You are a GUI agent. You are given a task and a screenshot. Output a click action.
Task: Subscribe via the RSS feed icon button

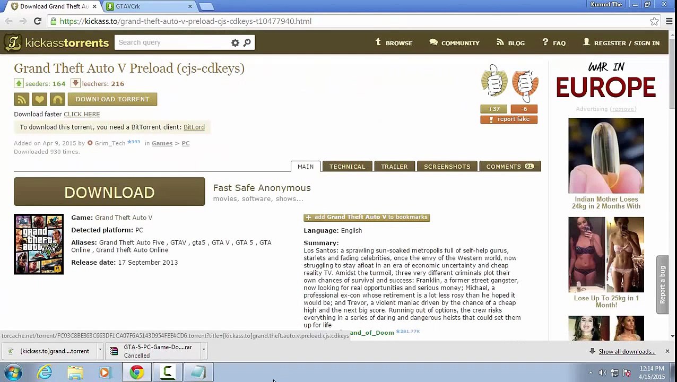21,99
